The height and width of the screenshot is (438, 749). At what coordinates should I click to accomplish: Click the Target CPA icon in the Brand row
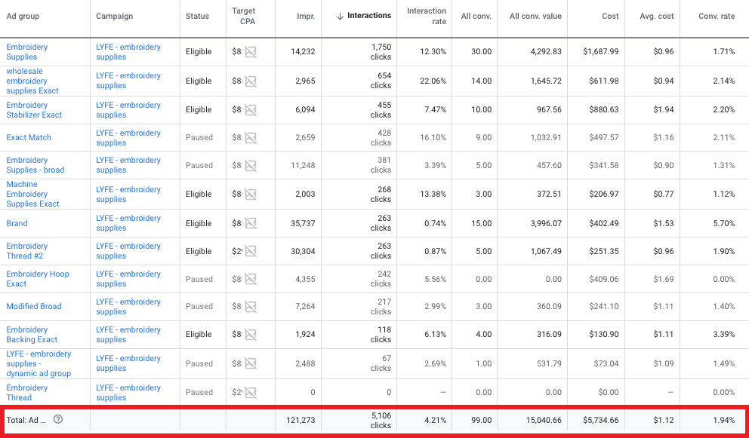coord(251,223)
